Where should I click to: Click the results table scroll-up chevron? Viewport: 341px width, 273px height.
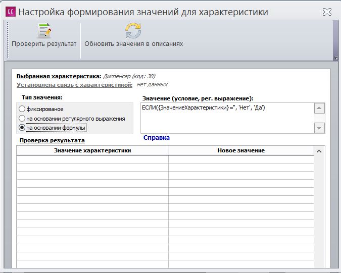click(x=319, y=151)
